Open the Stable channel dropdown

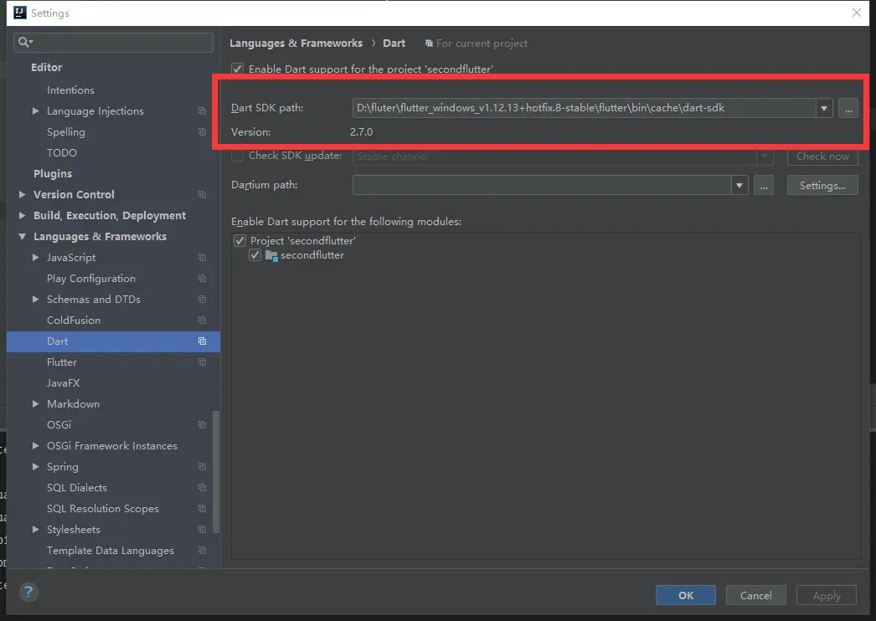[563, 157]
